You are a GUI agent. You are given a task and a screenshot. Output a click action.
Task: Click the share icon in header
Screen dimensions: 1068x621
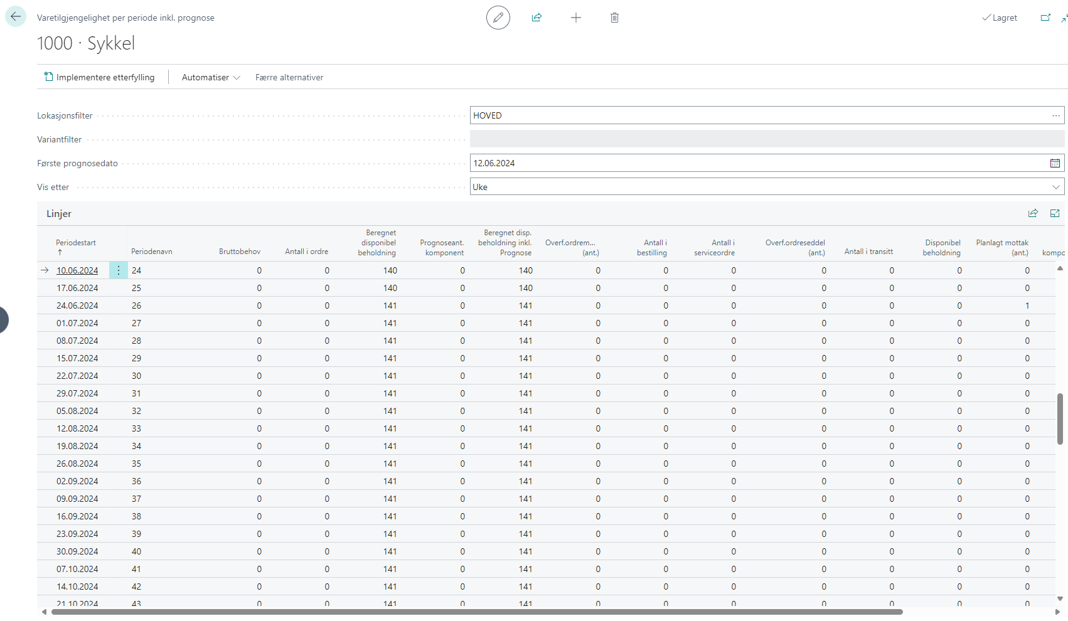click(x=537, y=18)
